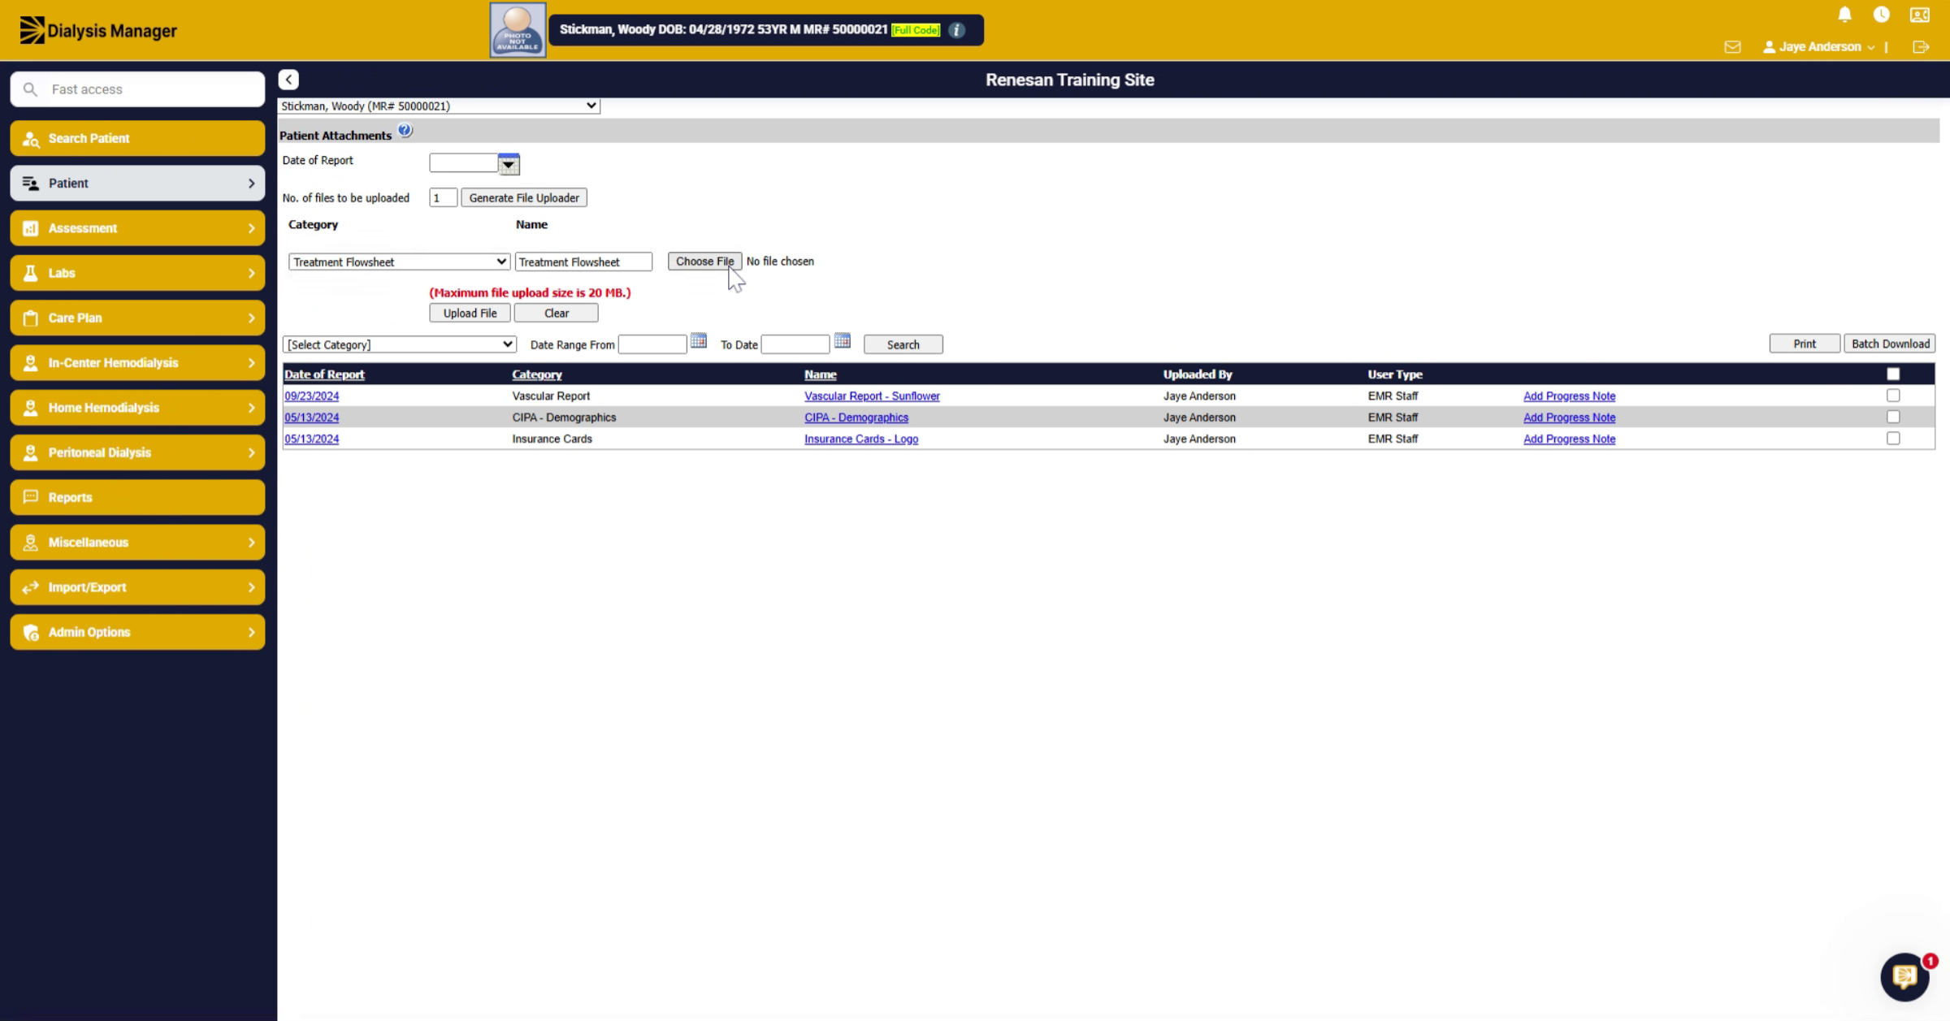
Task: Expand the In-Center Hemodialysis menu
Action: 137,362
